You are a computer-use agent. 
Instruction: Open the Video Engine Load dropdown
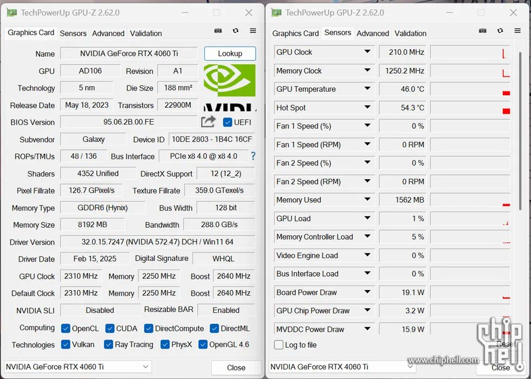click(367, 255)
